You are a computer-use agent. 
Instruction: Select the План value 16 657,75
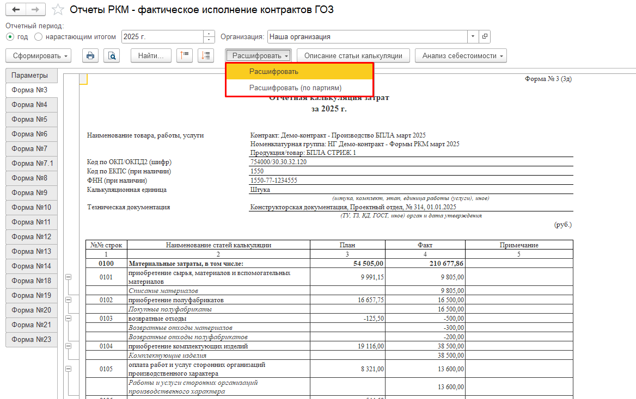pyautogui.click(x=347, y=300)
